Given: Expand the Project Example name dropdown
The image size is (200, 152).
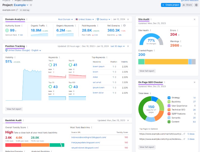Looking at the screenshot, I should (28, 5).
